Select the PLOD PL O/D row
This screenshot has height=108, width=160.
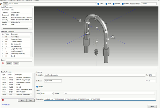pyautogui.click(x=17, y=87)
